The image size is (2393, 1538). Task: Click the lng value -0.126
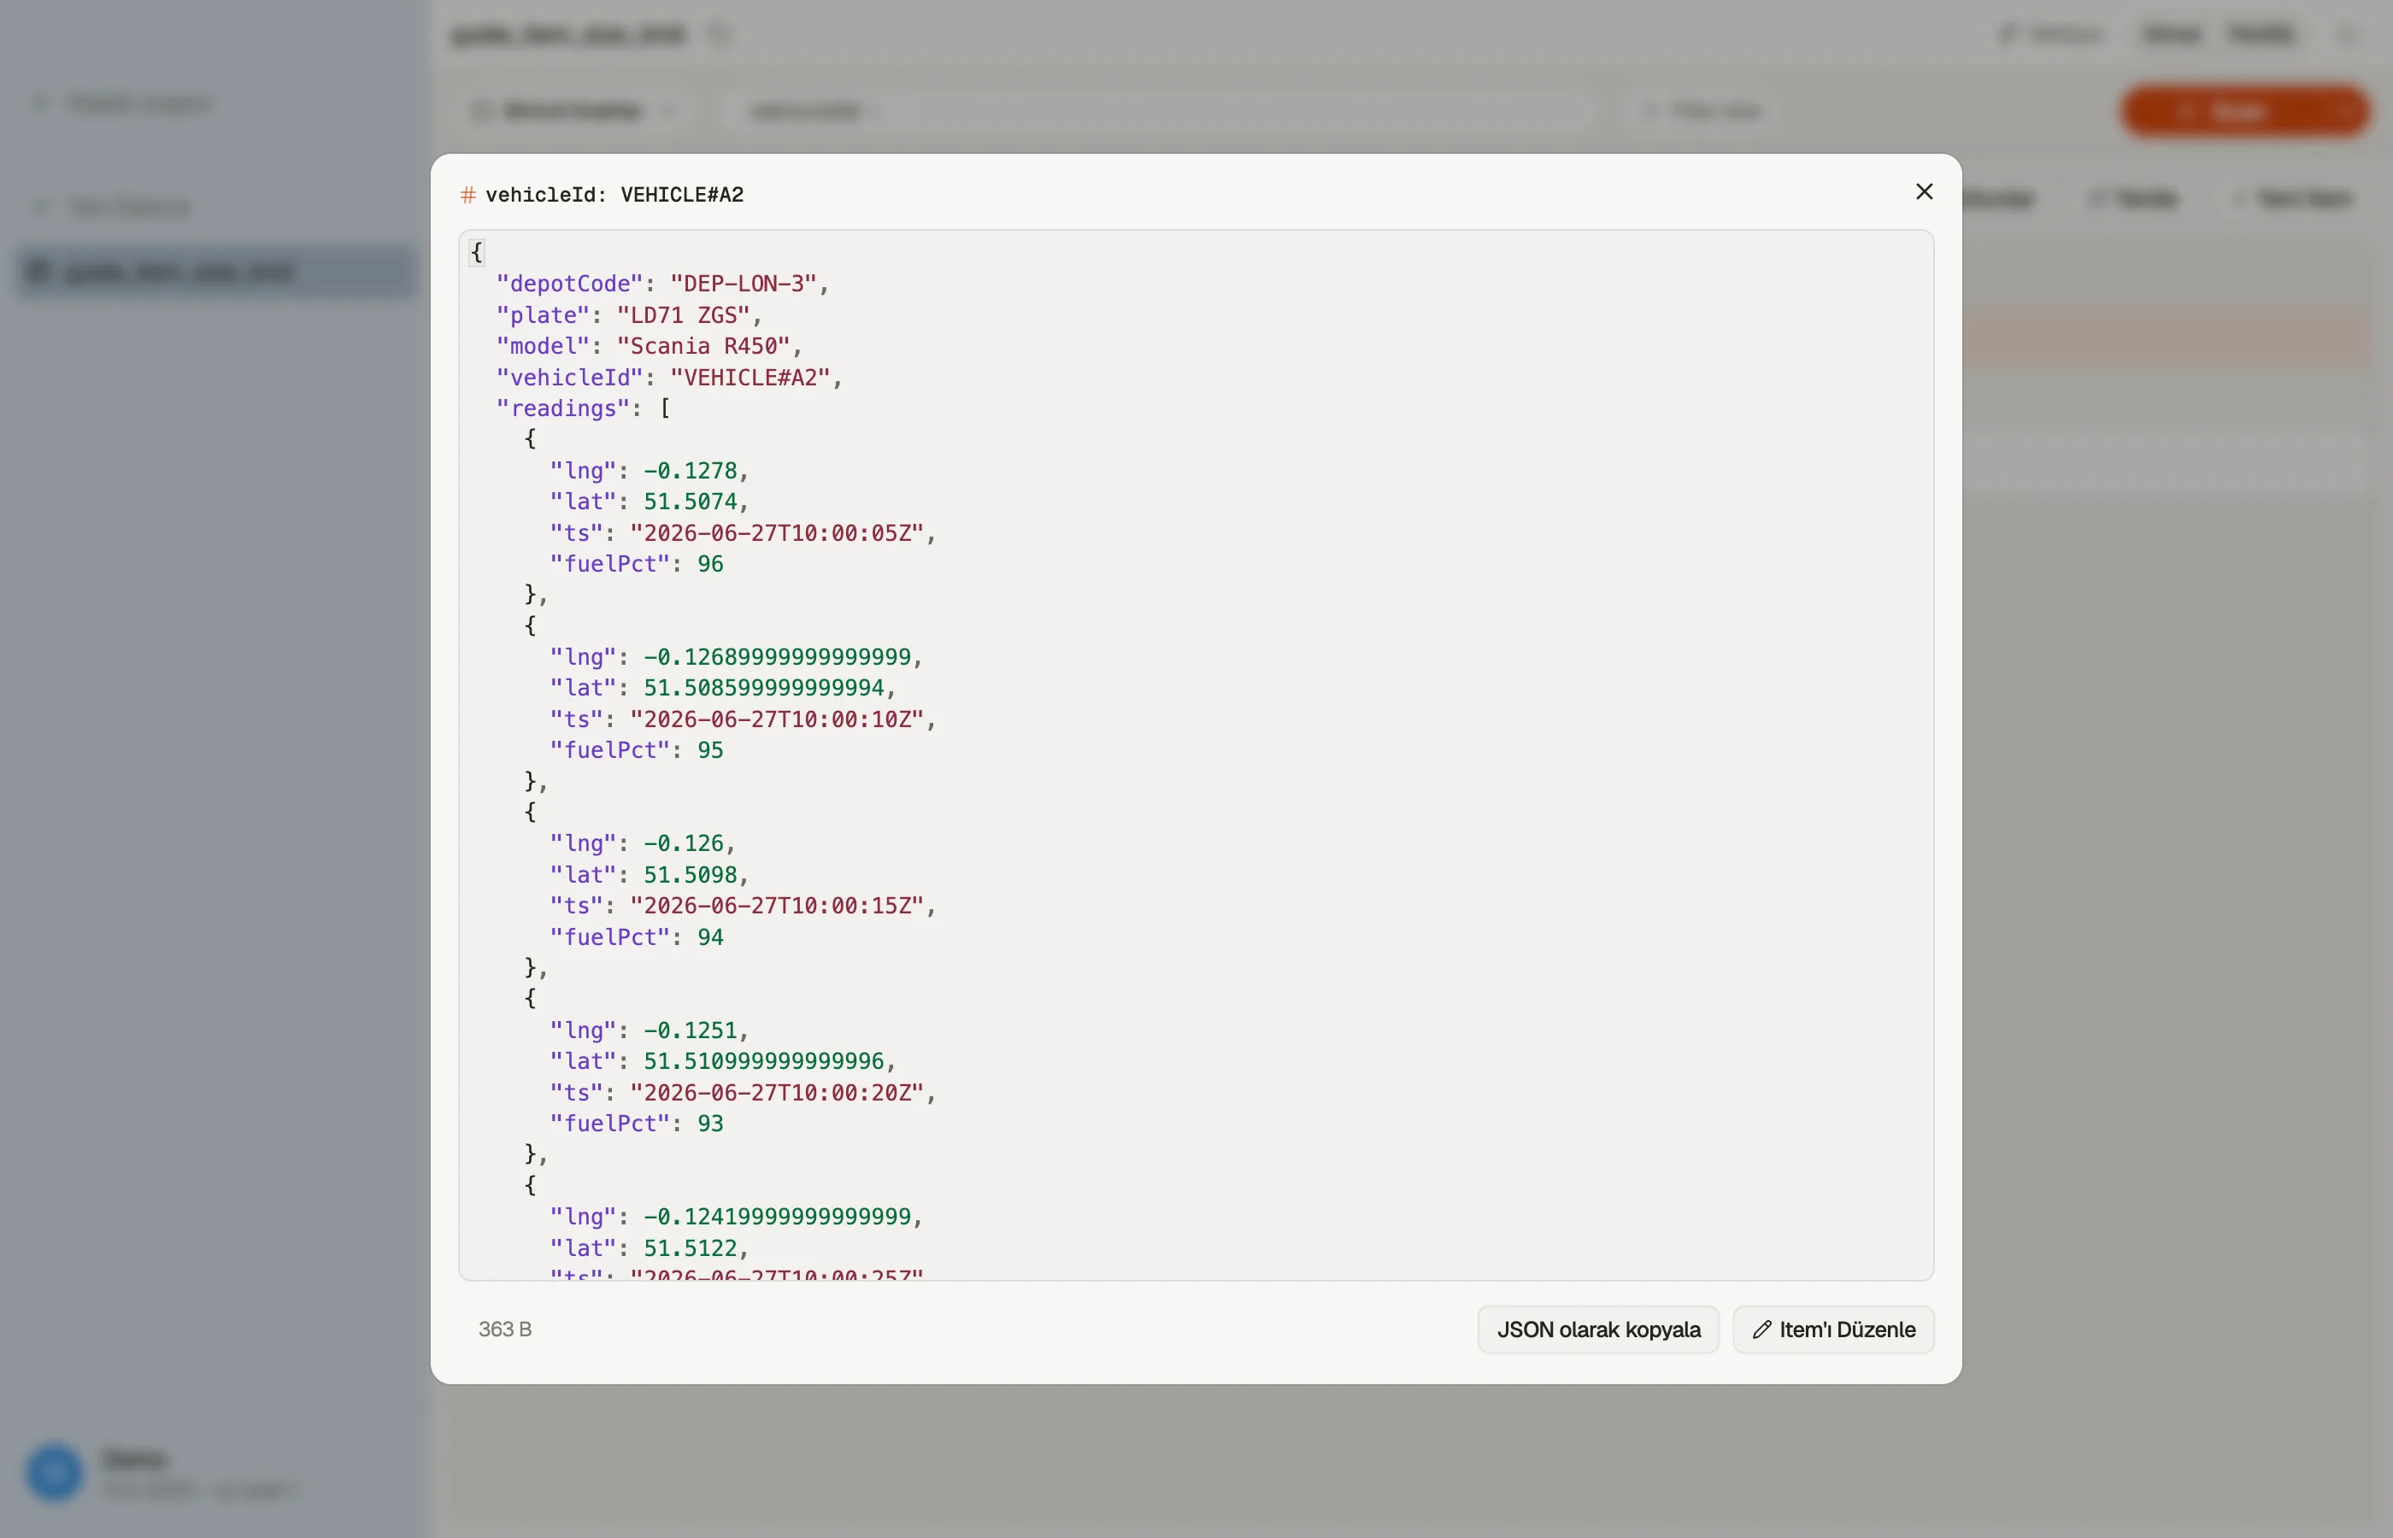pos(683,842)
